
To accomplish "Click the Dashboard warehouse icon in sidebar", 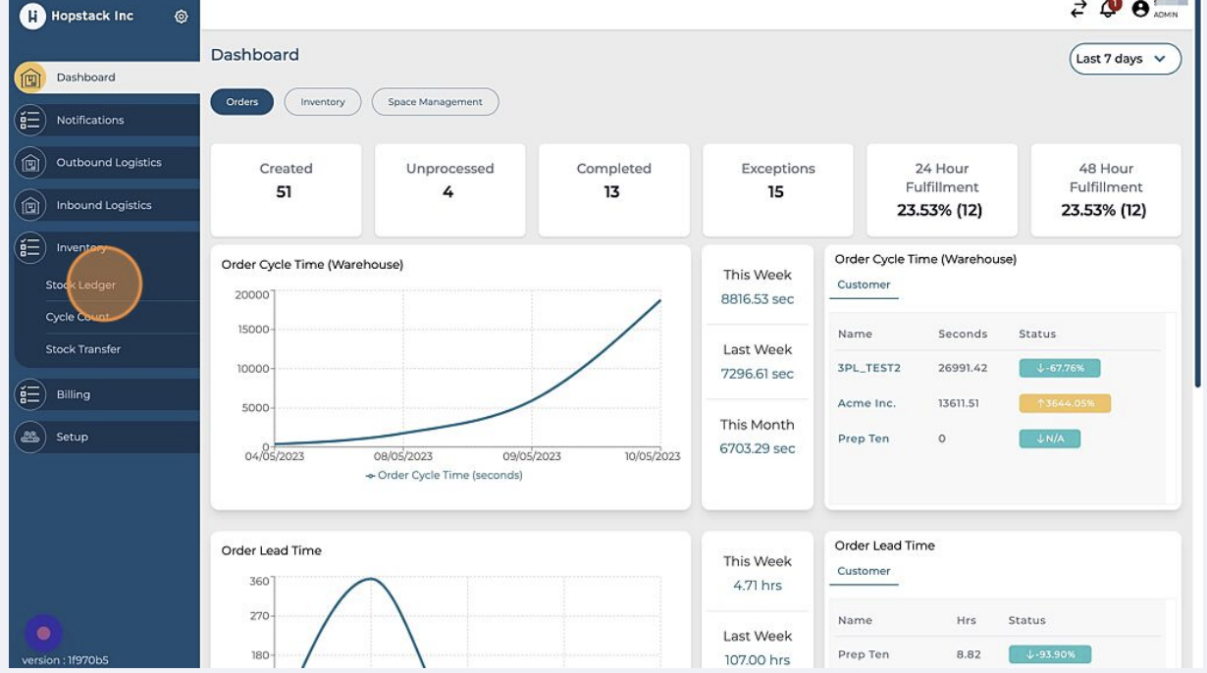I will click(30, 78).
